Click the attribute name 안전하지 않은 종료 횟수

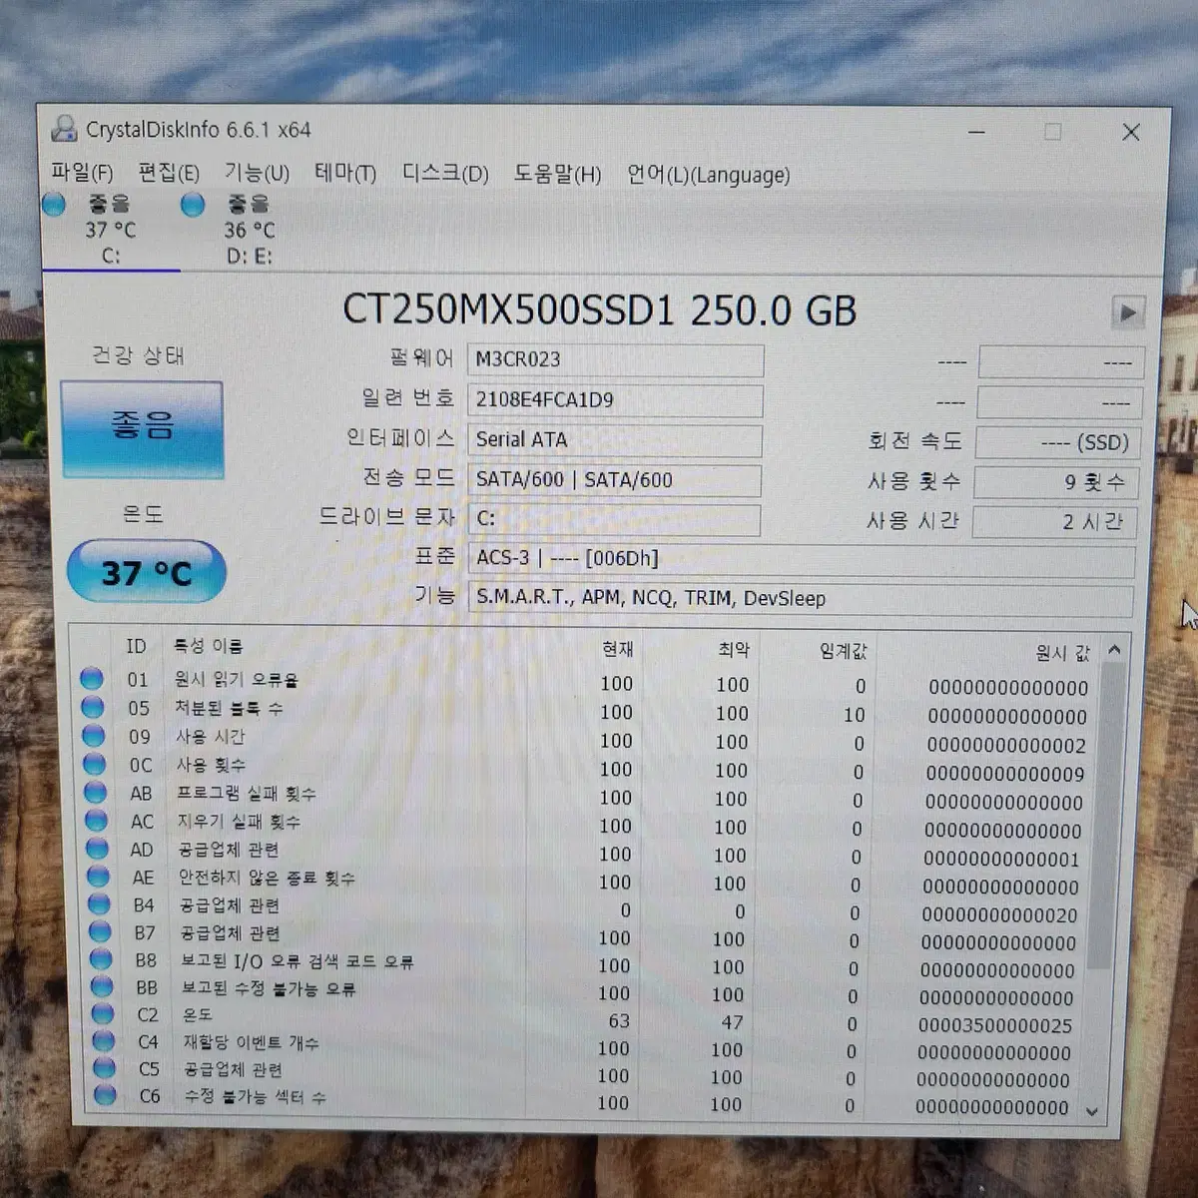267,878
